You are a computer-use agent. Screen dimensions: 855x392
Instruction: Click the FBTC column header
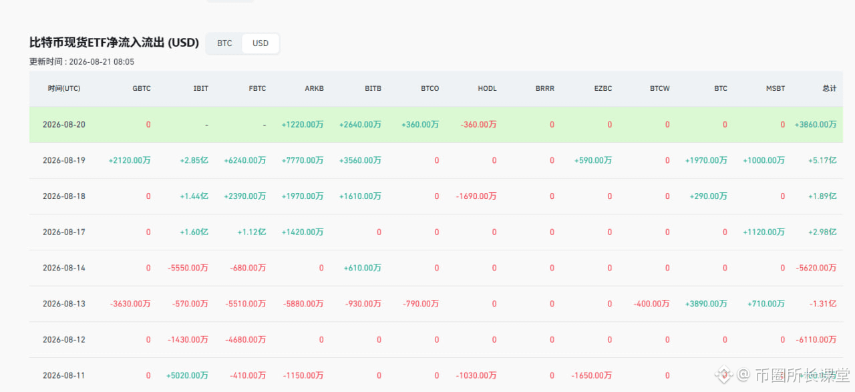pos(257,89)
